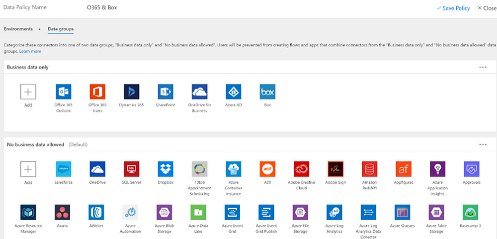
Task: Click the Approvals connector icon
Action: (472, 169)
